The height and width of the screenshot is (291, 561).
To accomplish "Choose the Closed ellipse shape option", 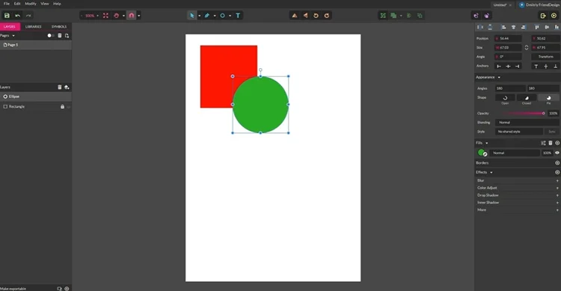I will pos(527,98).
